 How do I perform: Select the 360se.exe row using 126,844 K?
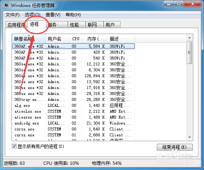tap(73, 76)
